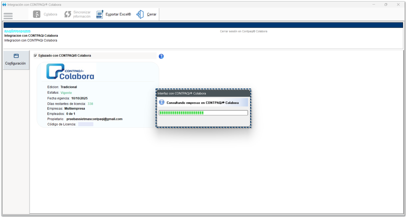This screenshot has height=218, width=407.
Task: Click the green Vigente status text
Action: pos(66,93)
